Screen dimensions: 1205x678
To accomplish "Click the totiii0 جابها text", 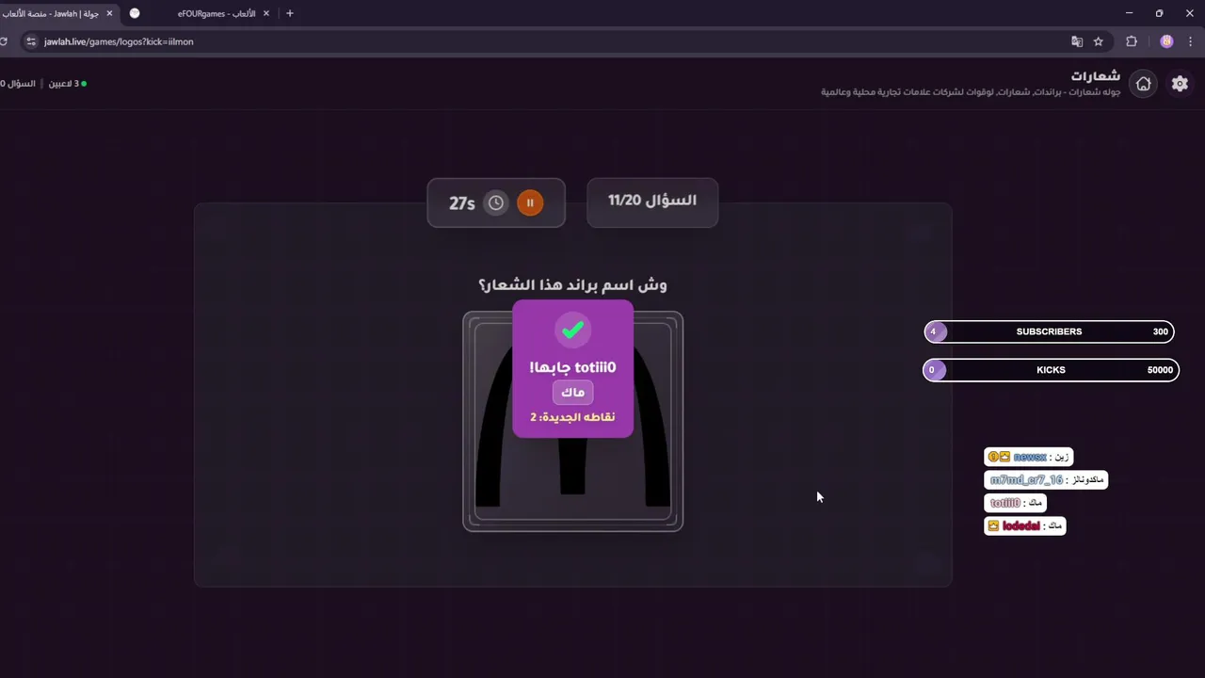I will [572, 367].
